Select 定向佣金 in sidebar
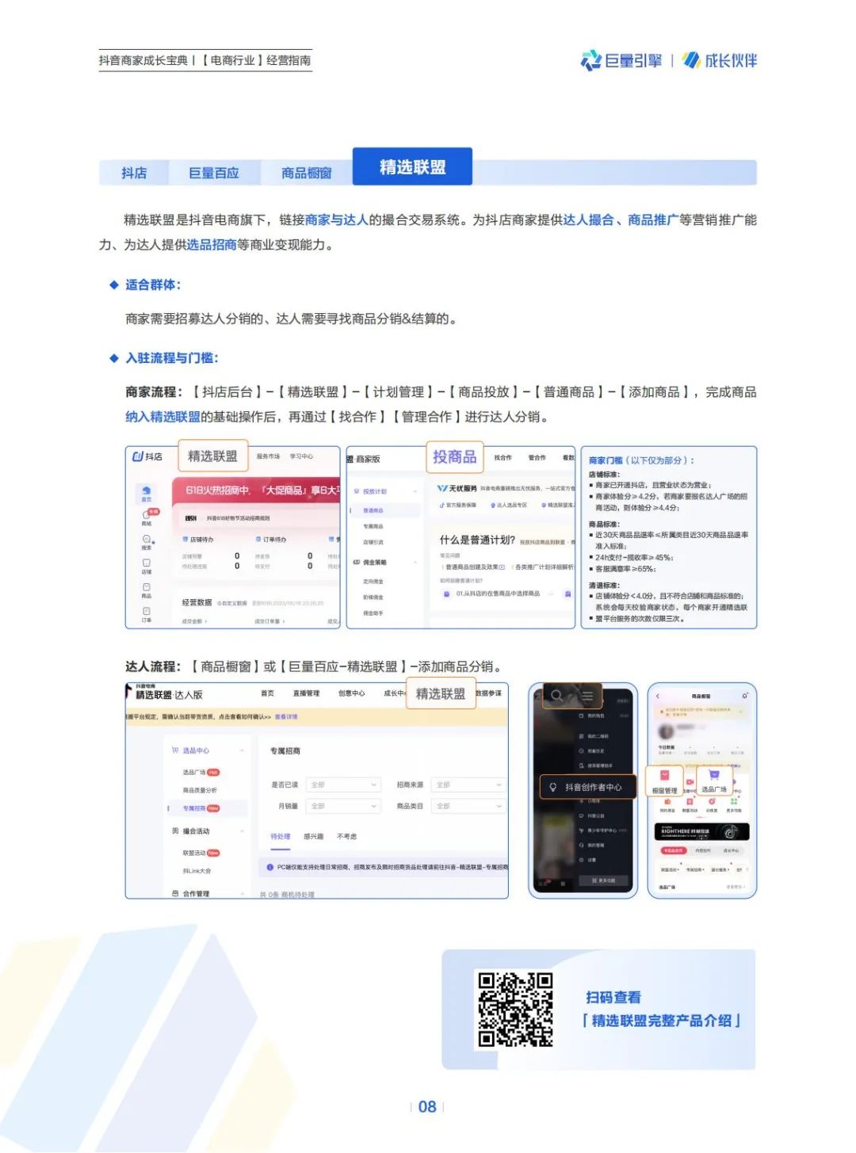Screen dimensions: 856x1153 pos(373,582)
